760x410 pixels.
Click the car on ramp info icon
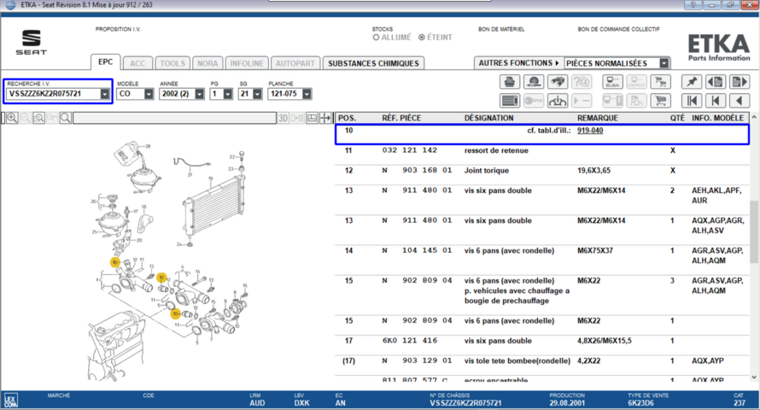[558, 100]
